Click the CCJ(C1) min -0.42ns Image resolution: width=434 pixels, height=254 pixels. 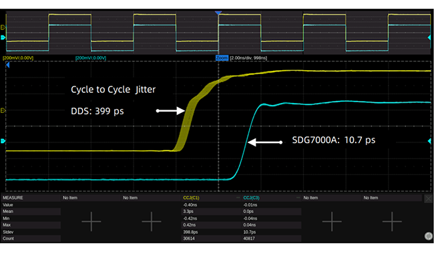[x=190, y=219]
